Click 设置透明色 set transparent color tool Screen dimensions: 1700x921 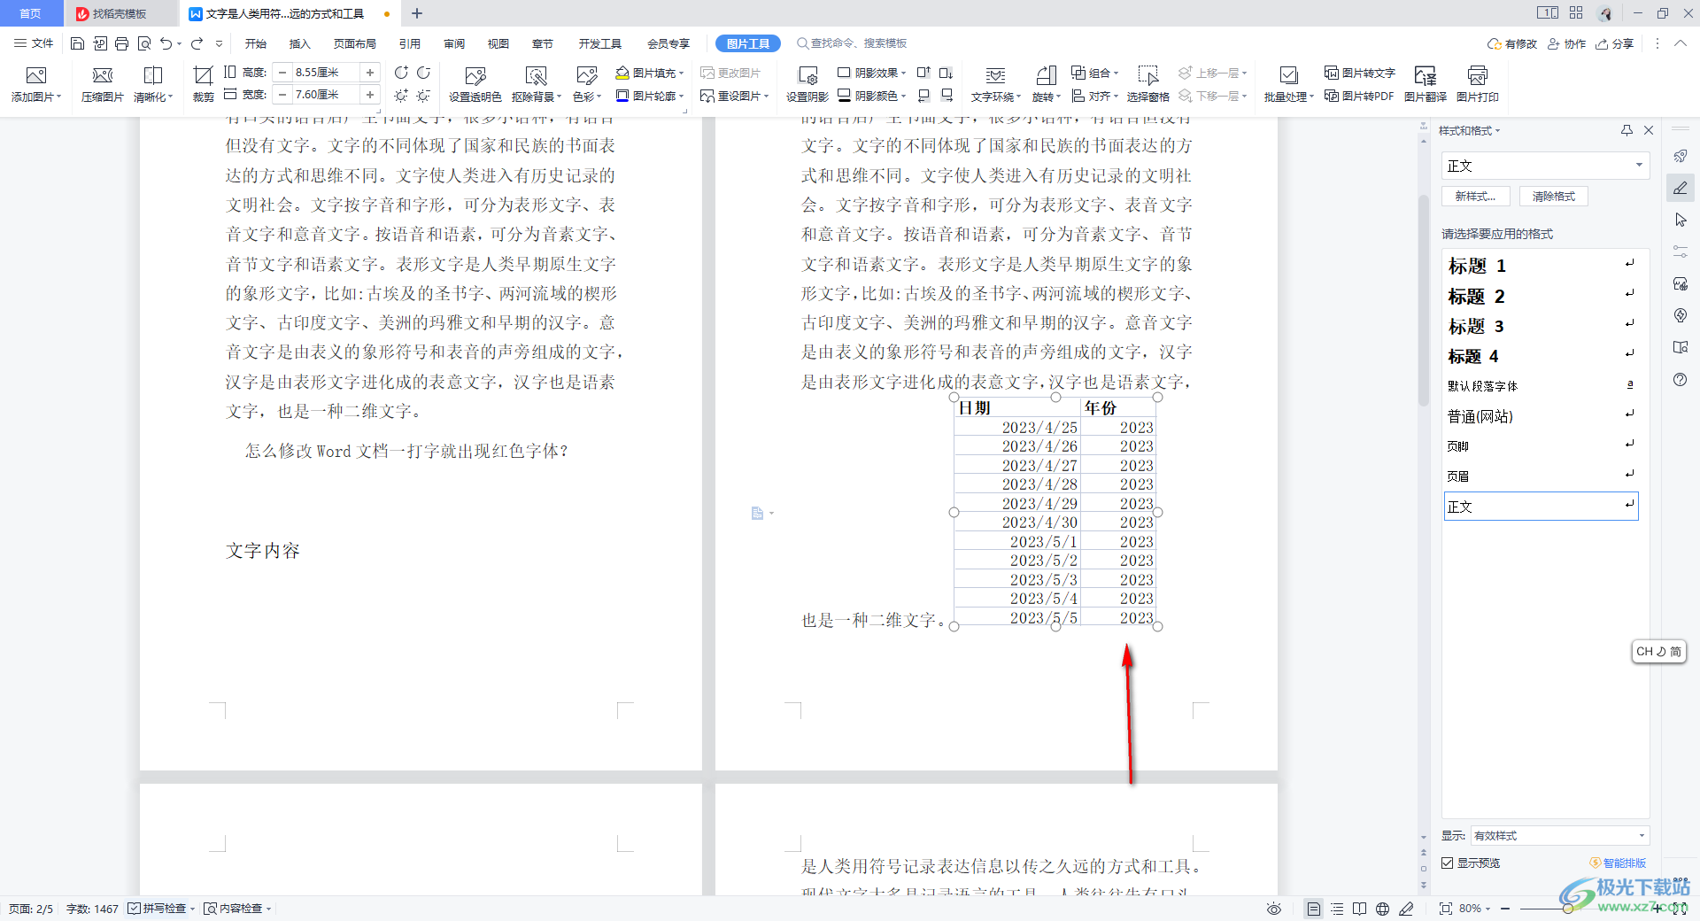475,85
